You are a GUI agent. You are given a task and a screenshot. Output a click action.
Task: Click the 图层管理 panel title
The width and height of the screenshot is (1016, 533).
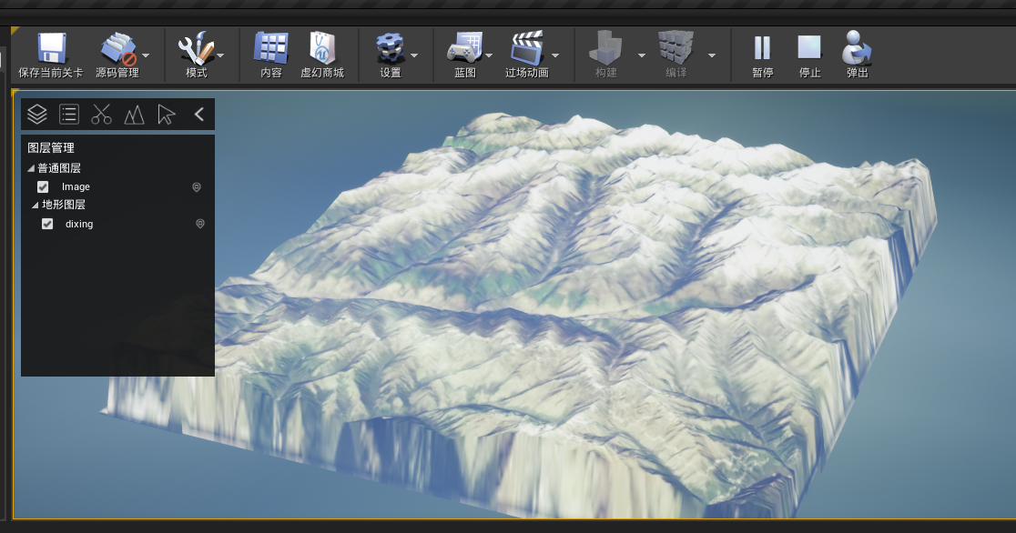point(51,148)
